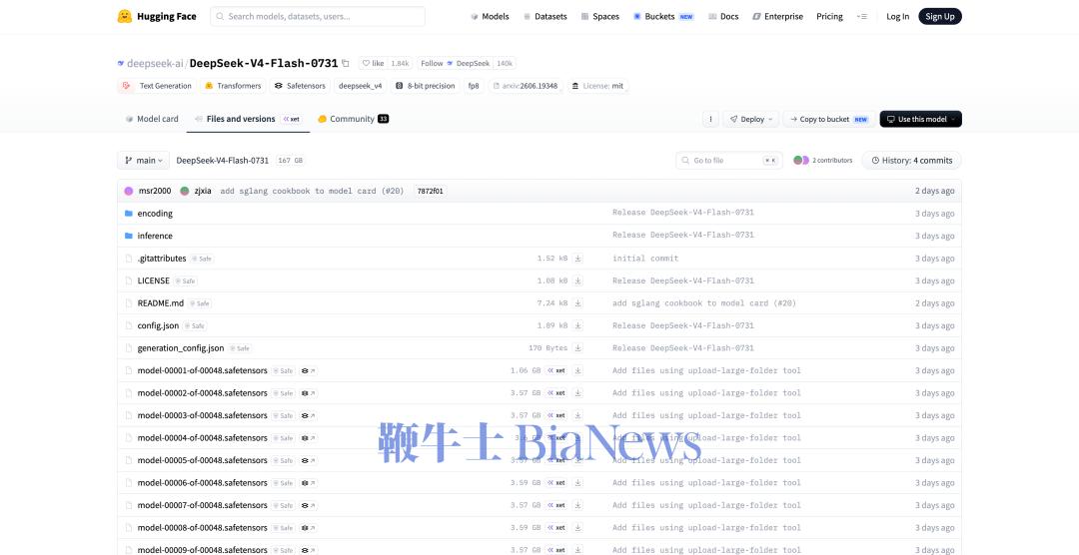Focus the search models, datasets, users field

(318, 17)
